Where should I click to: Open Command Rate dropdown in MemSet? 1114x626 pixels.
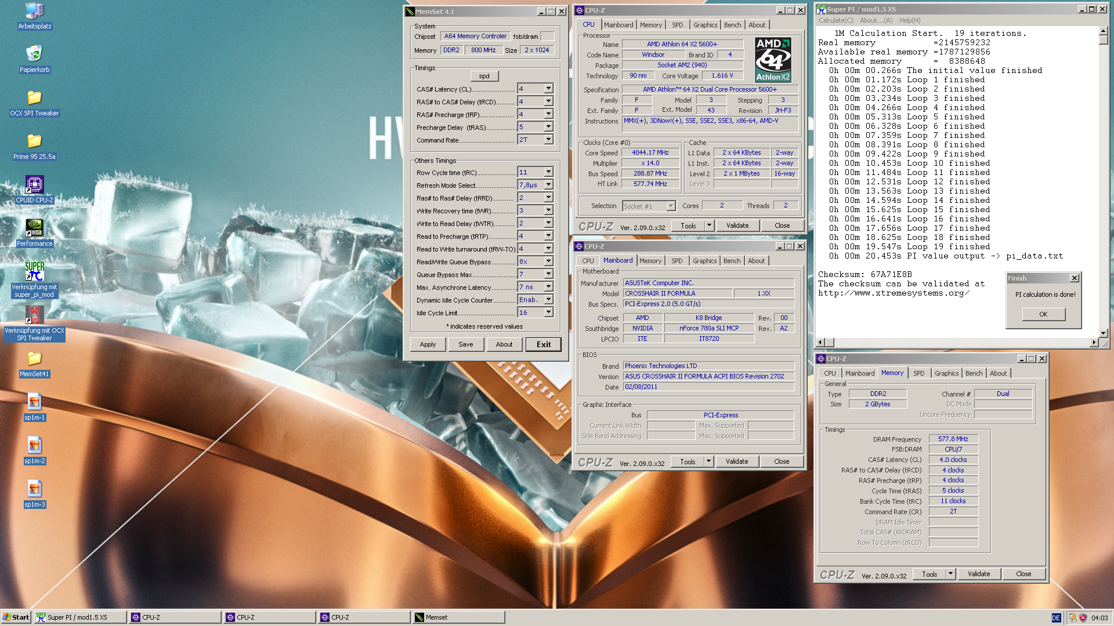tap(548, 140)
